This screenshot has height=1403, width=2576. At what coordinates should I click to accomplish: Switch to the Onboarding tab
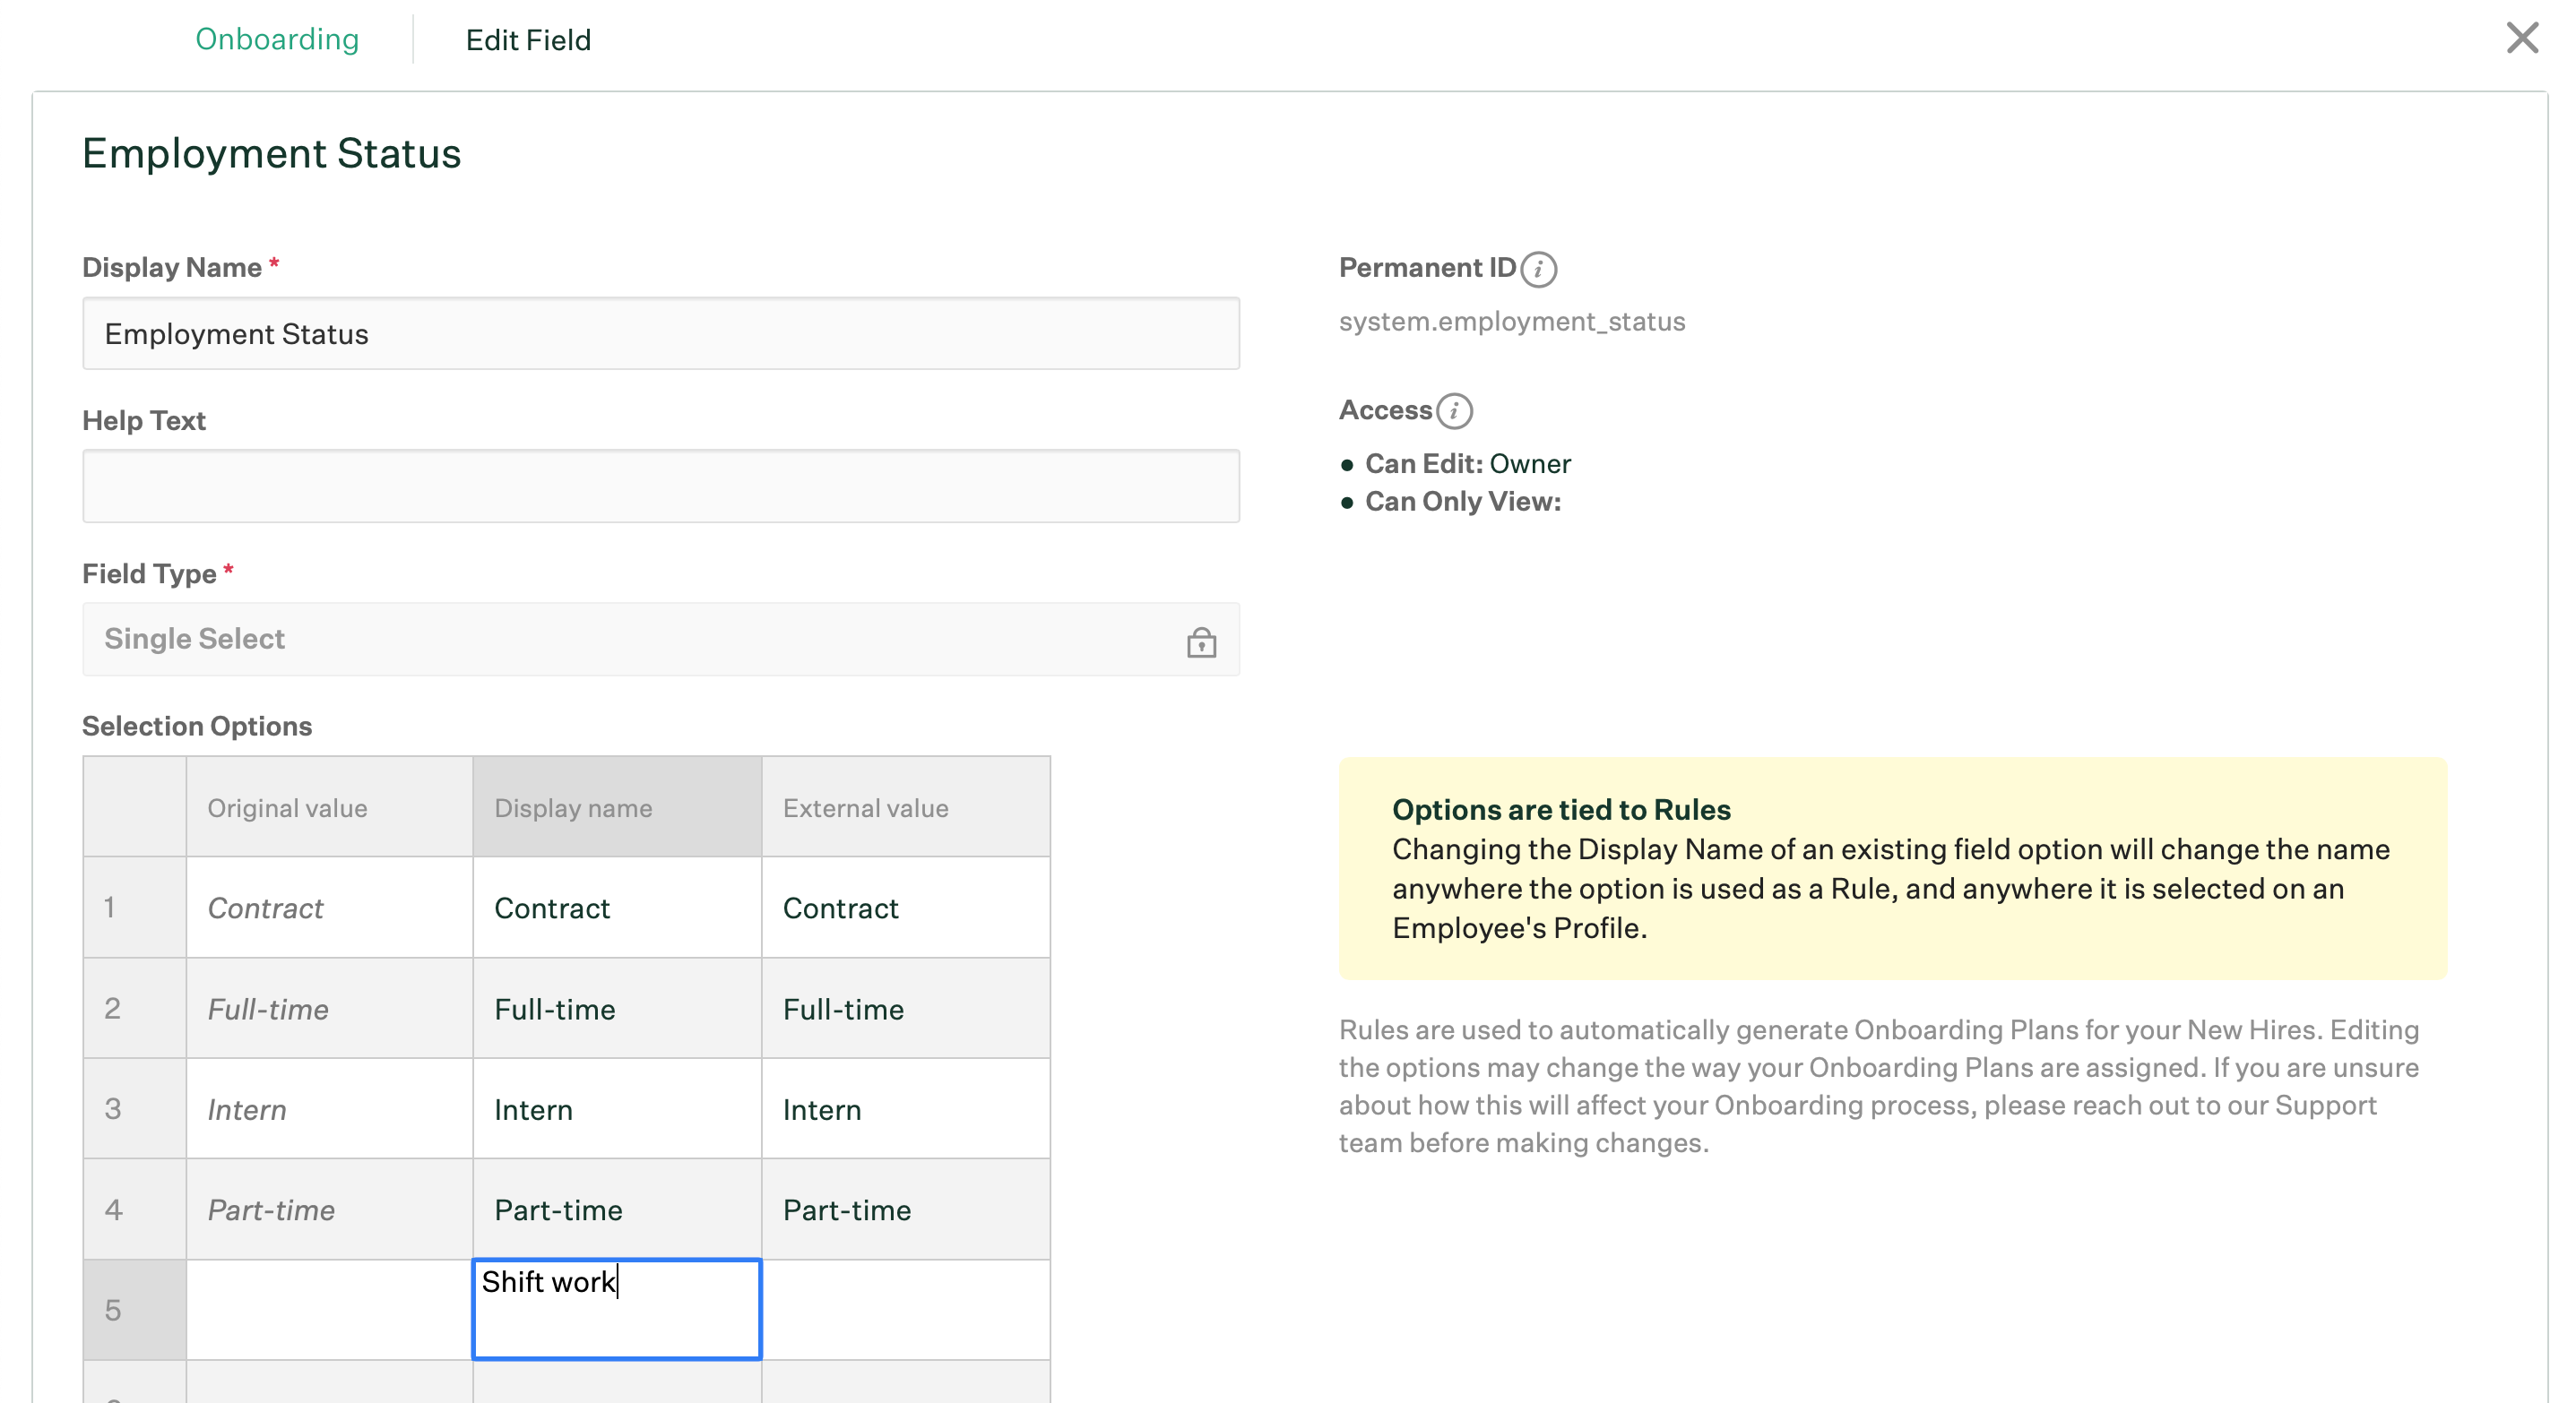point(277,40)
